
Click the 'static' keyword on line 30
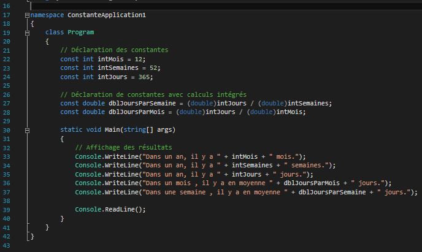(71, 129)
